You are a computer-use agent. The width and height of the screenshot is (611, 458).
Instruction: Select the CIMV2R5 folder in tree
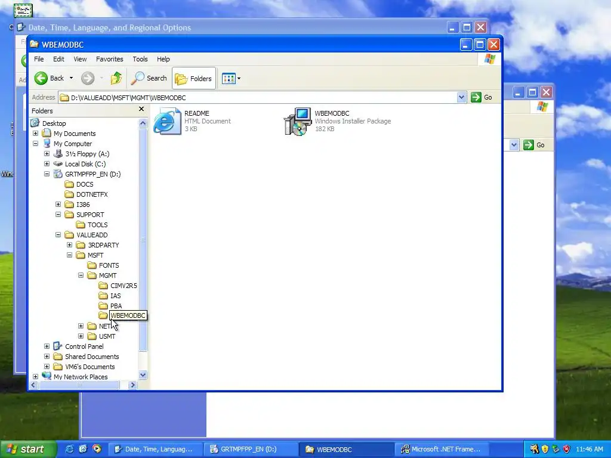pos(124,286)
